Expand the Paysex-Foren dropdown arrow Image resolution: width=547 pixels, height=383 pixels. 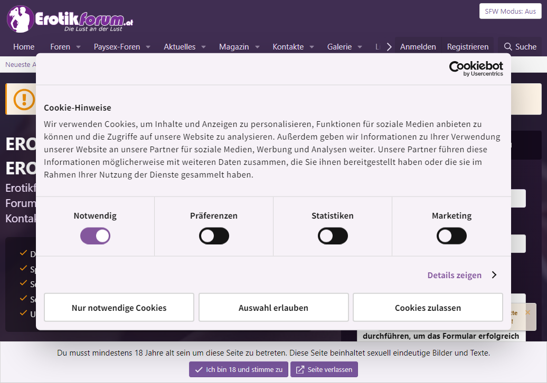tap(148, 47)
